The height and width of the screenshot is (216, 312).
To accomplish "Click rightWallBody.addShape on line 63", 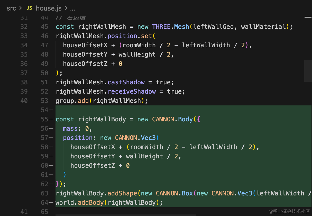I will (96, 193).
